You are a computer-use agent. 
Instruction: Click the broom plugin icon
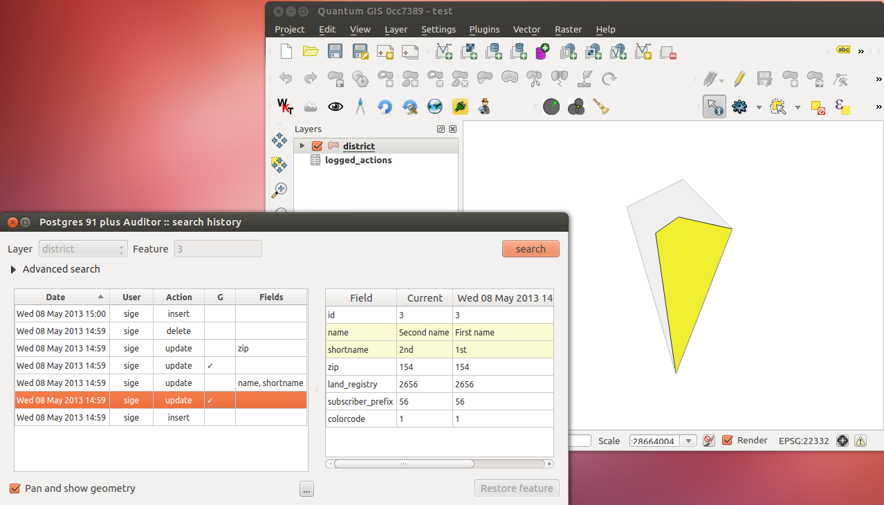click(x=600, y=107)
